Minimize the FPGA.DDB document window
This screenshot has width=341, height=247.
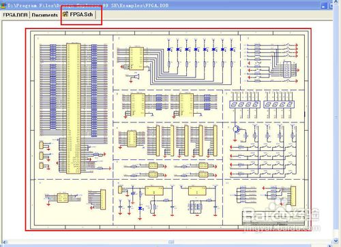(325, 6)
